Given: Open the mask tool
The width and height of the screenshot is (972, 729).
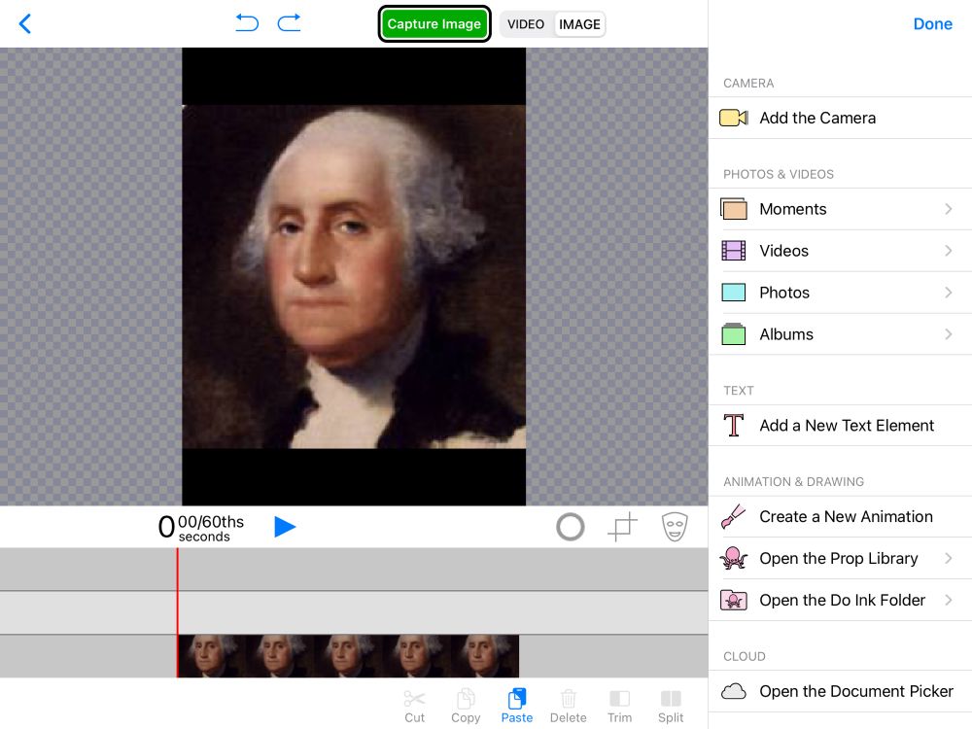Looking at the screenshot, I should point(675,527).
